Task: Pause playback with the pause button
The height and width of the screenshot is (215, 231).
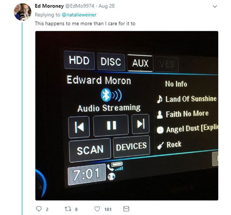Action: coord(111,125)
